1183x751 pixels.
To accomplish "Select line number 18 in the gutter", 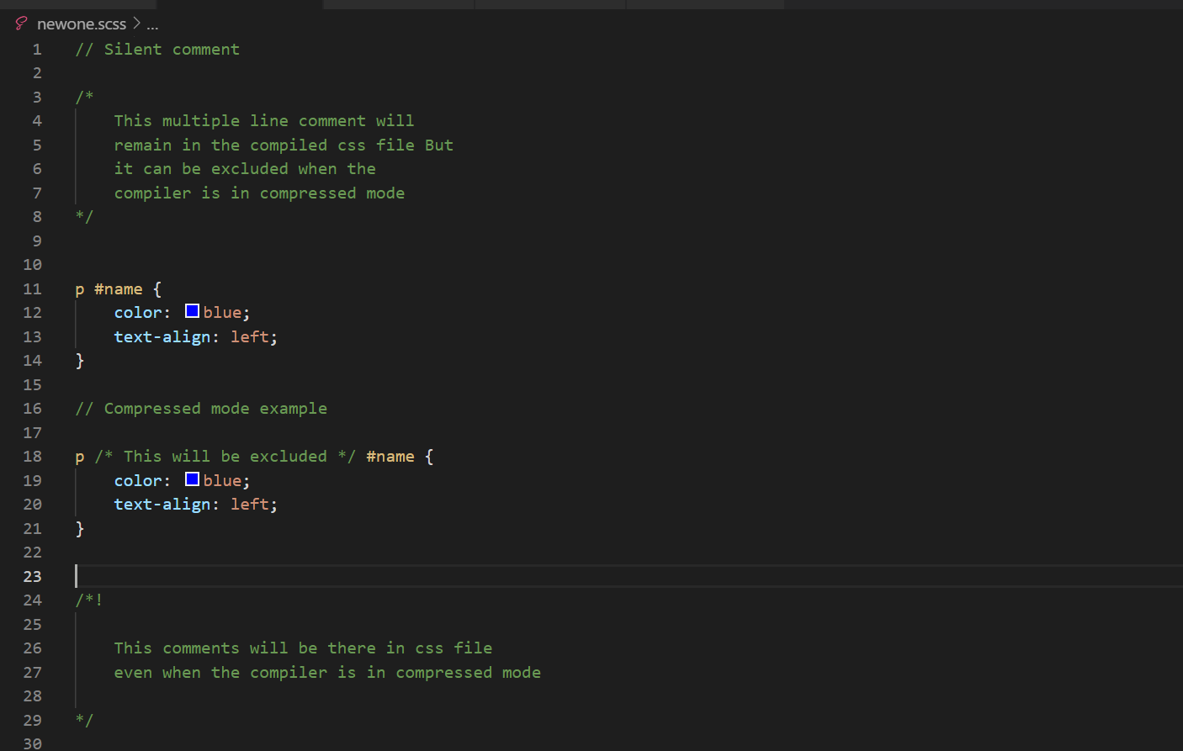I will pos(32,457).
